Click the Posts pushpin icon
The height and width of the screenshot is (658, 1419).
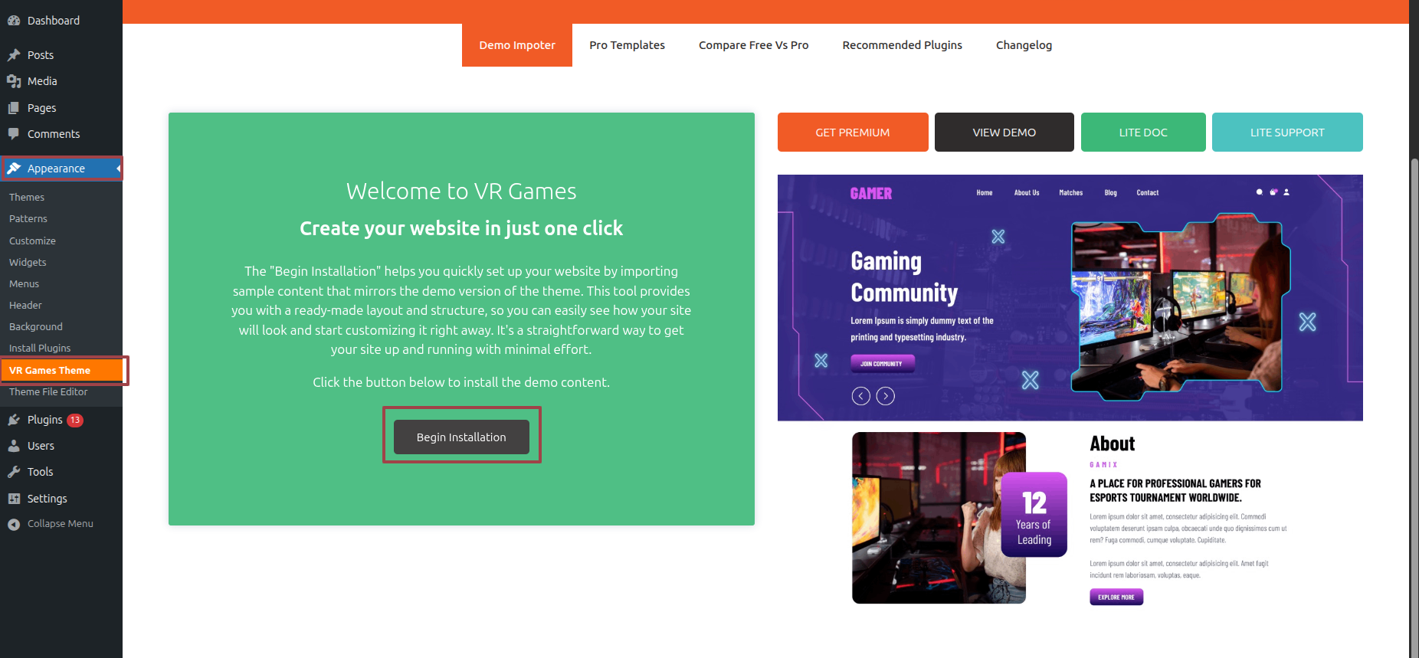click(x=14, y=55)
